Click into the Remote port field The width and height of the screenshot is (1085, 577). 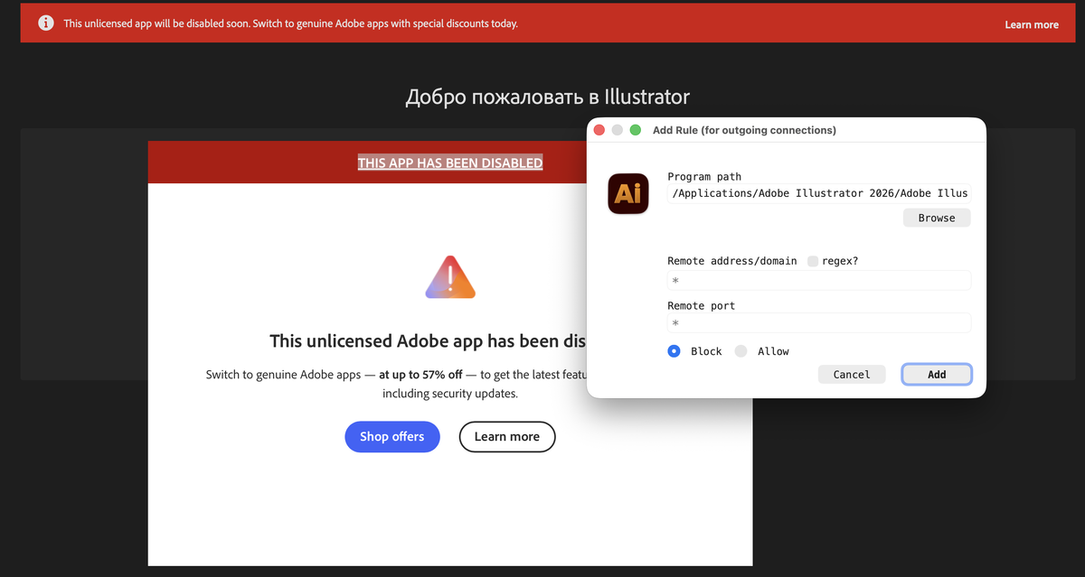point(819,322)
